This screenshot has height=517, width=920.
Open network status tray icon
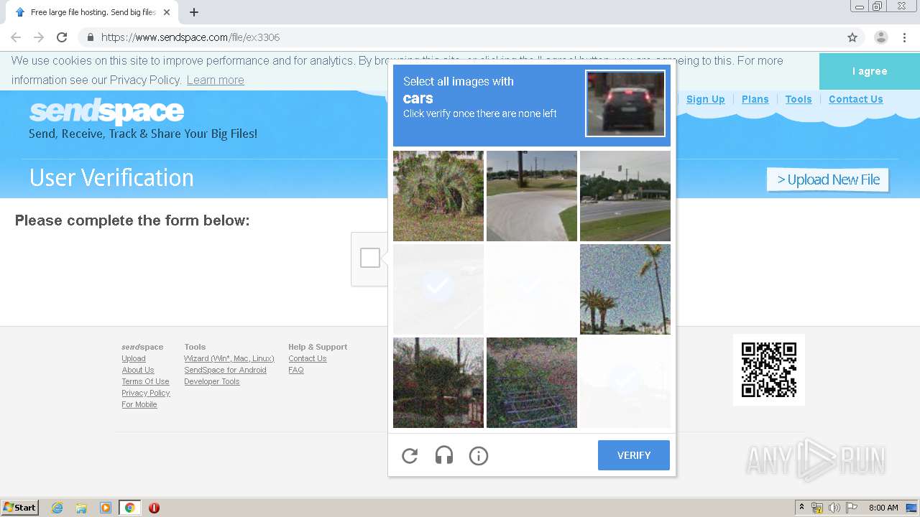pos(817,508)
